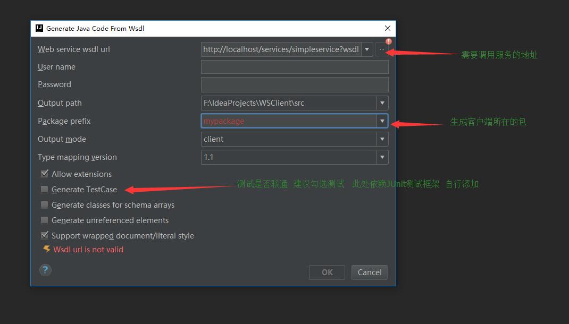
Task: Click the red error indicator icon
Action: click(389, 41)
